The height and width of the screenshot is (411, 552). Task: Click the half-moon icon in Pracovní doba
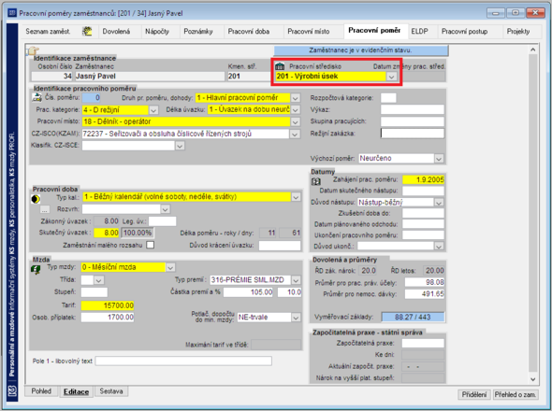36,199
